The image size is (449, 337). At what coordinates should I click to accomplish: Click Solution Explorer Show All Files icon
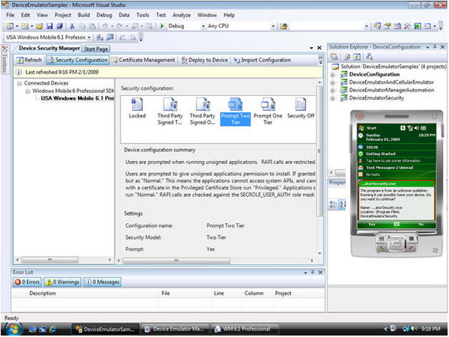coord(346,57)
